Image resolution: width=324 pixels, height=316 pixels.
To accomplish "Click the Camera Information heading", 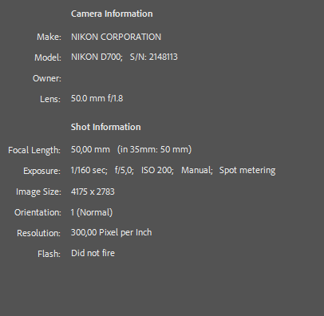I will 112,14.
